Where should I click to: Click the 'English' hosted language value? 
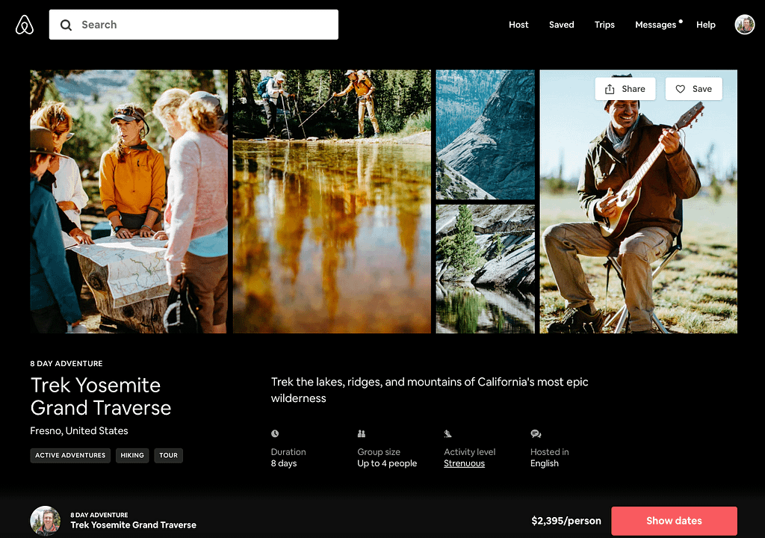tap(545, 463)
